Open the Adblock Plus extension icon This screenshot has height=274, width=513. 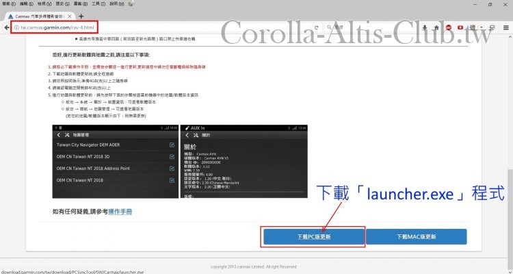(448, 27)
